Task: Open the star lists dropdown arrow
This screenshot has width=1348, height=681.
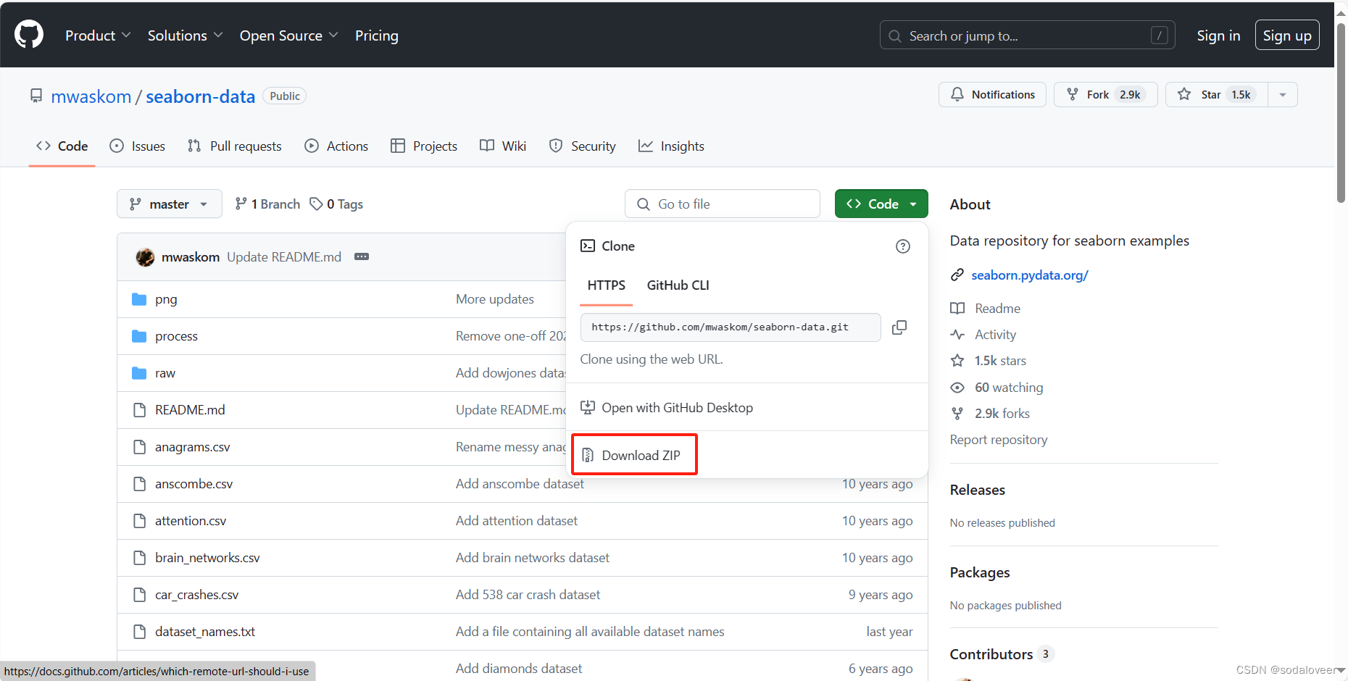Action: [x=1283, y=95]
